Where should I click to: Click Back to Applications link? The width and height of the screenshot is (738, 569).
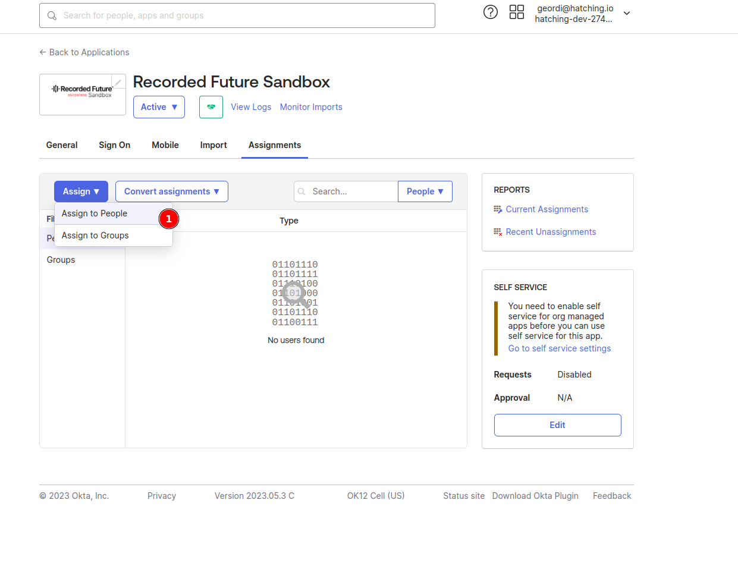pos(84,52)
